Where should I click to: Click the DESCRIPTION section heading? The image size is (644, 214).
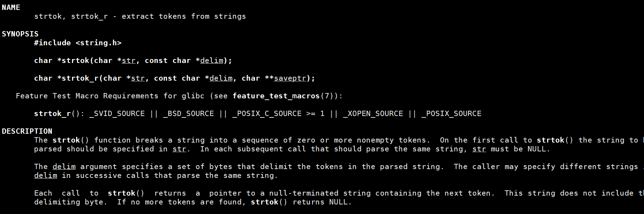pyautogui.click(x=27, y=131)
